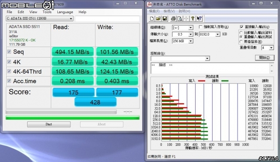
Task: Click Open folder icon in ATTO toolbar
Action: 158,18
